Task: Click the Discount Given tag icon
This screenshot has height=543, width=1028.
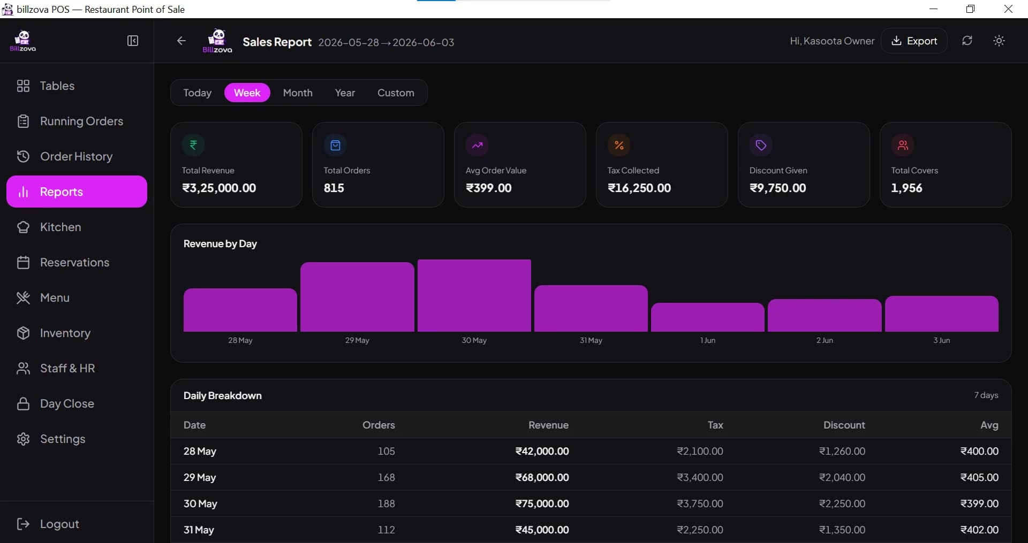Action: 761,145
